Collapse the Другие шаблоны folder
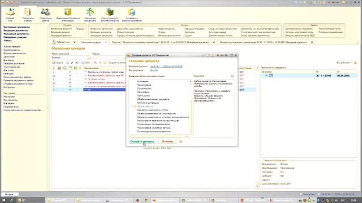Image resolution: width=362 pixels, height=203 pixels. [x=131, y=107]
